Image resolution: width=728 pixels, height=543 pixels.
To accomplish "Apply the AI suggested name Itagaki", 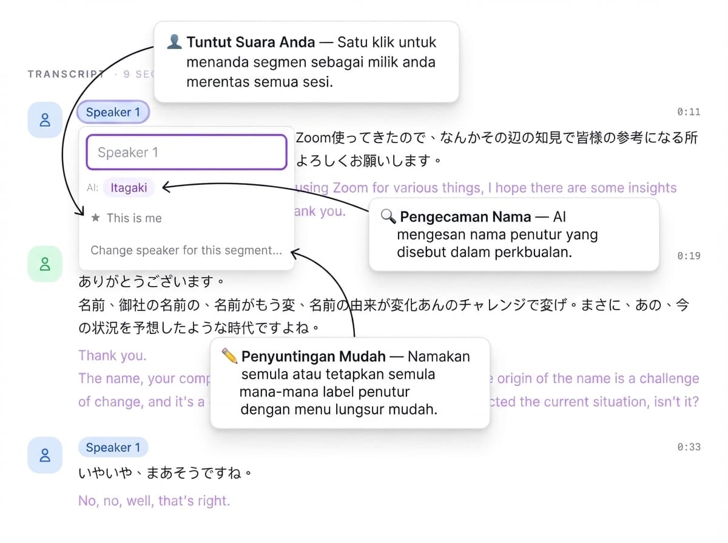I will point(129,188).
